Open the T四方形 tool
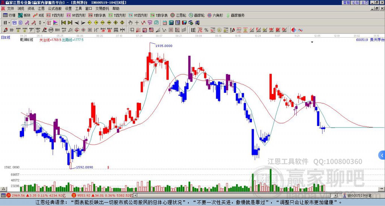385x206 pixels. click(117, 15)
